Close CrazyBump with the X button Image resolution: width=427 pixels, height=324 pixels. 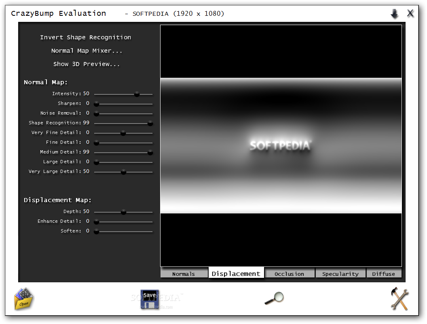410,13
